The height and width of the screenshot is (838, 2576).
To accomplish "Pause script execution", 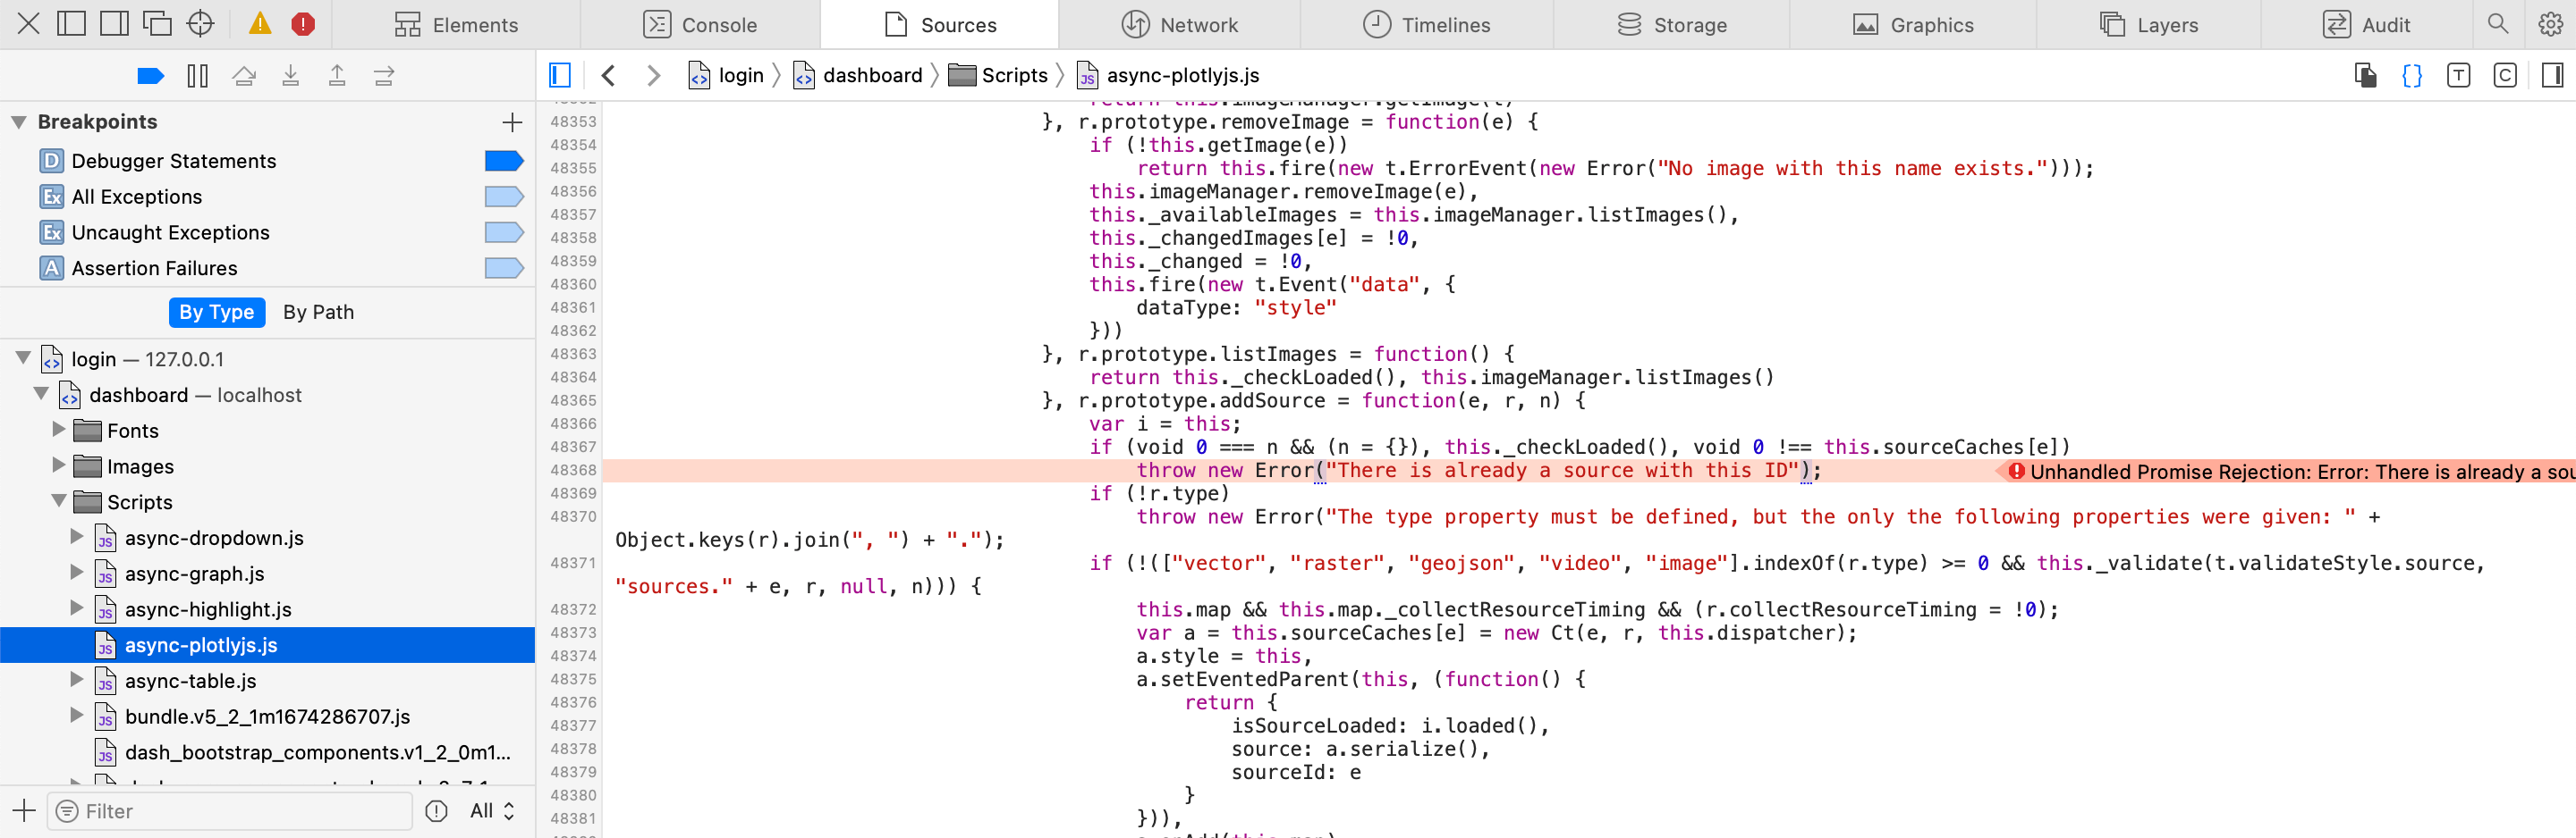I will [x=197, y=76].
